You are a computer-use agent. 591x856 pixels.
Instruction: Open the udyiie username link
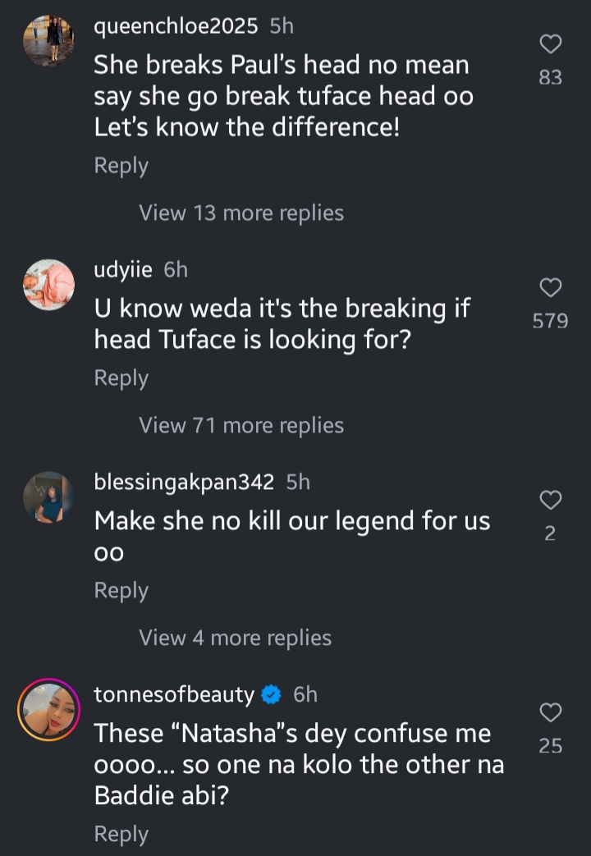[123, 269]
